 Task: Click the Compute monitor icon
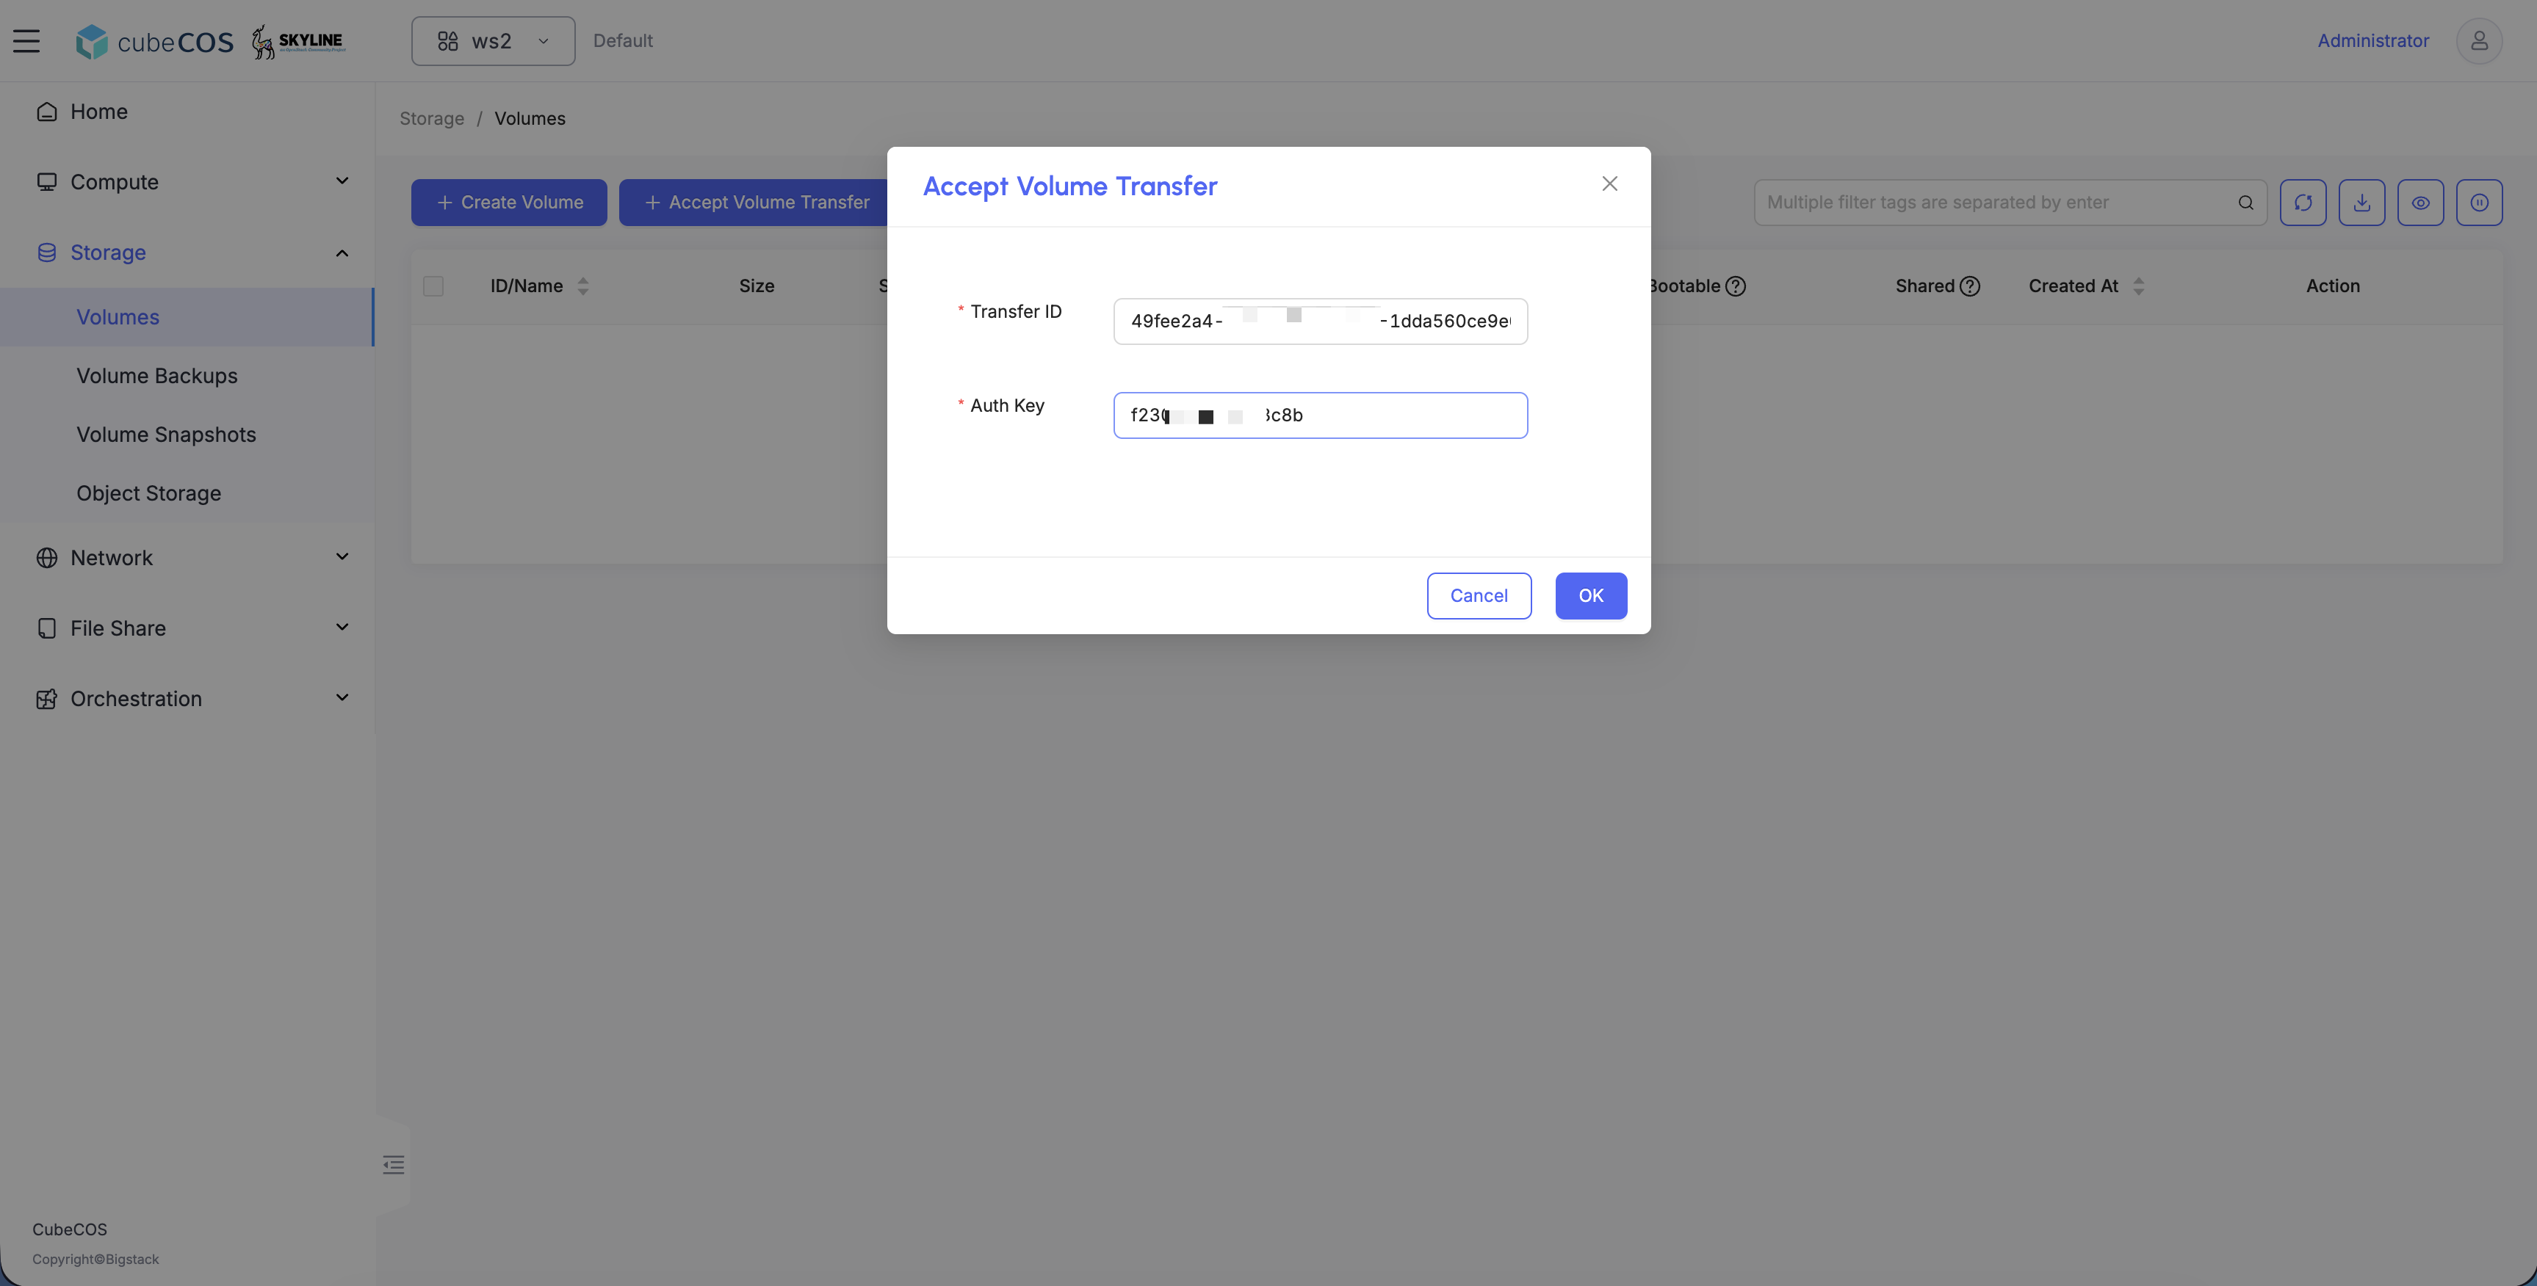(46, 182)
